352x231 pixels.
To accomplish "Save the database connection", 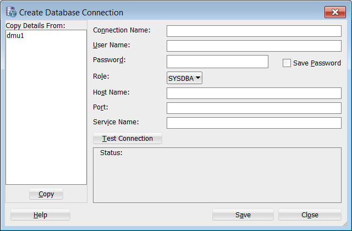I will click(x=243, y=215).
